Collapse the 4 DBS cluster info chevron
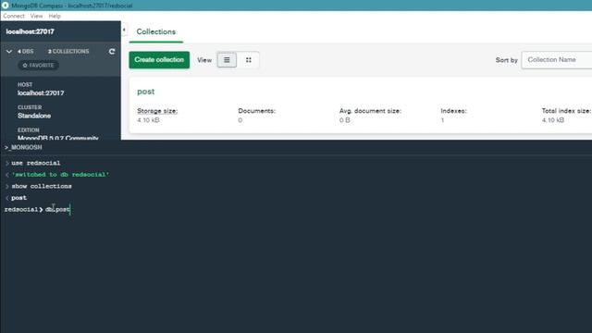Screen dimensions: 592x333 9,52
